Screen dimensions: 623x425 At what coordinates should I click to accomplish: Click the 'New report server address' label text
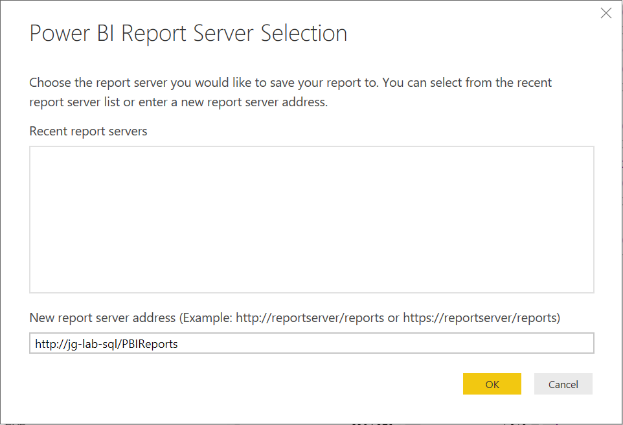coord(102,317)
